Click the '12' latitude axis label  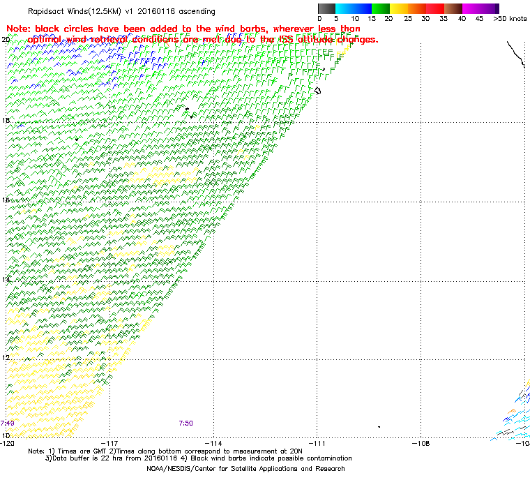(6, 358)
